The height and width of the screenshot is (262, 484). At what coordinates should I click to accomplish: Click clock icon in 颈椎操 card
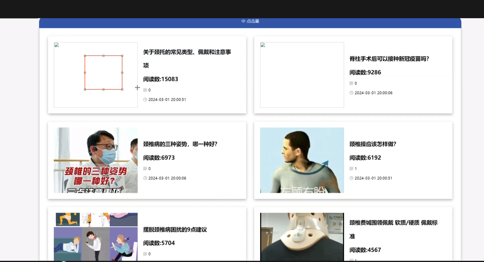(x=351, y=178)
